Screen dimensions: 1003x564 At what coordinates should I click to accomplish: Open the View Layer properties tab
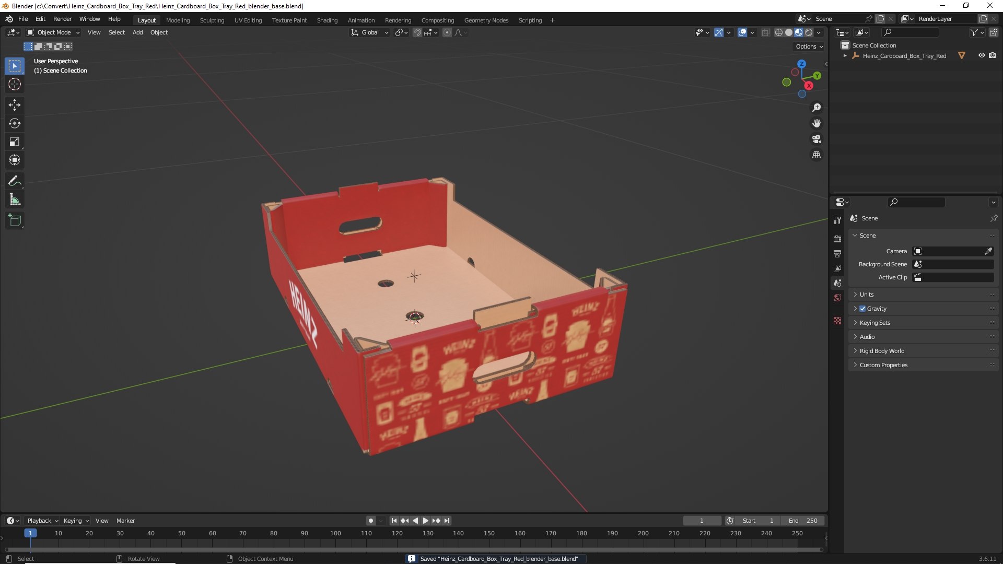point(837,268)
